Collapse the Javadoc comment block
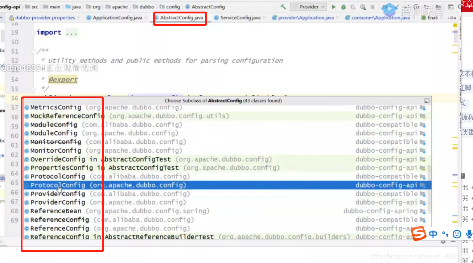 pyautogui.click(x=34, y=51)
